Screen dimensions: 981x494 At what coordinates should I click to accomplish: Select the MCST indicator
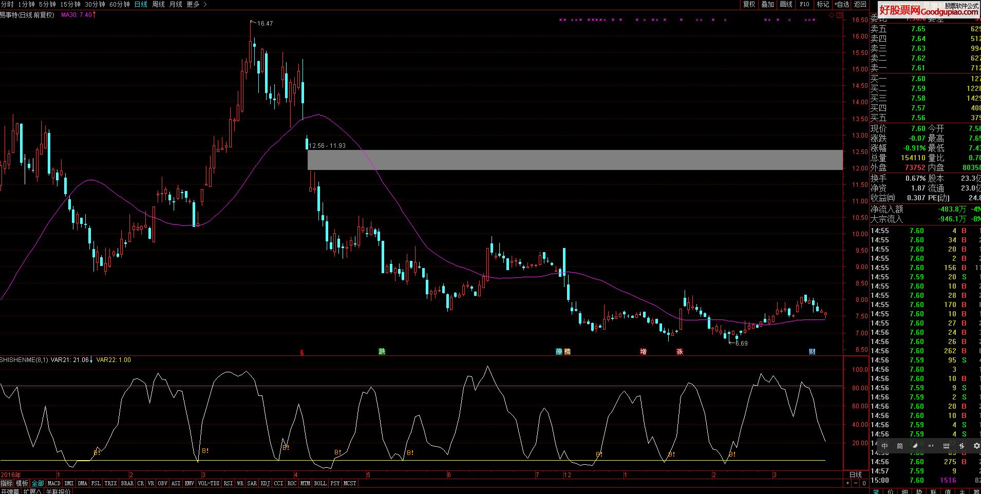[350, 483]
